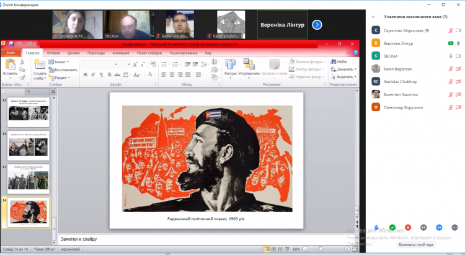
Task: Open the Выделить select dropdown
Action: 343,76
